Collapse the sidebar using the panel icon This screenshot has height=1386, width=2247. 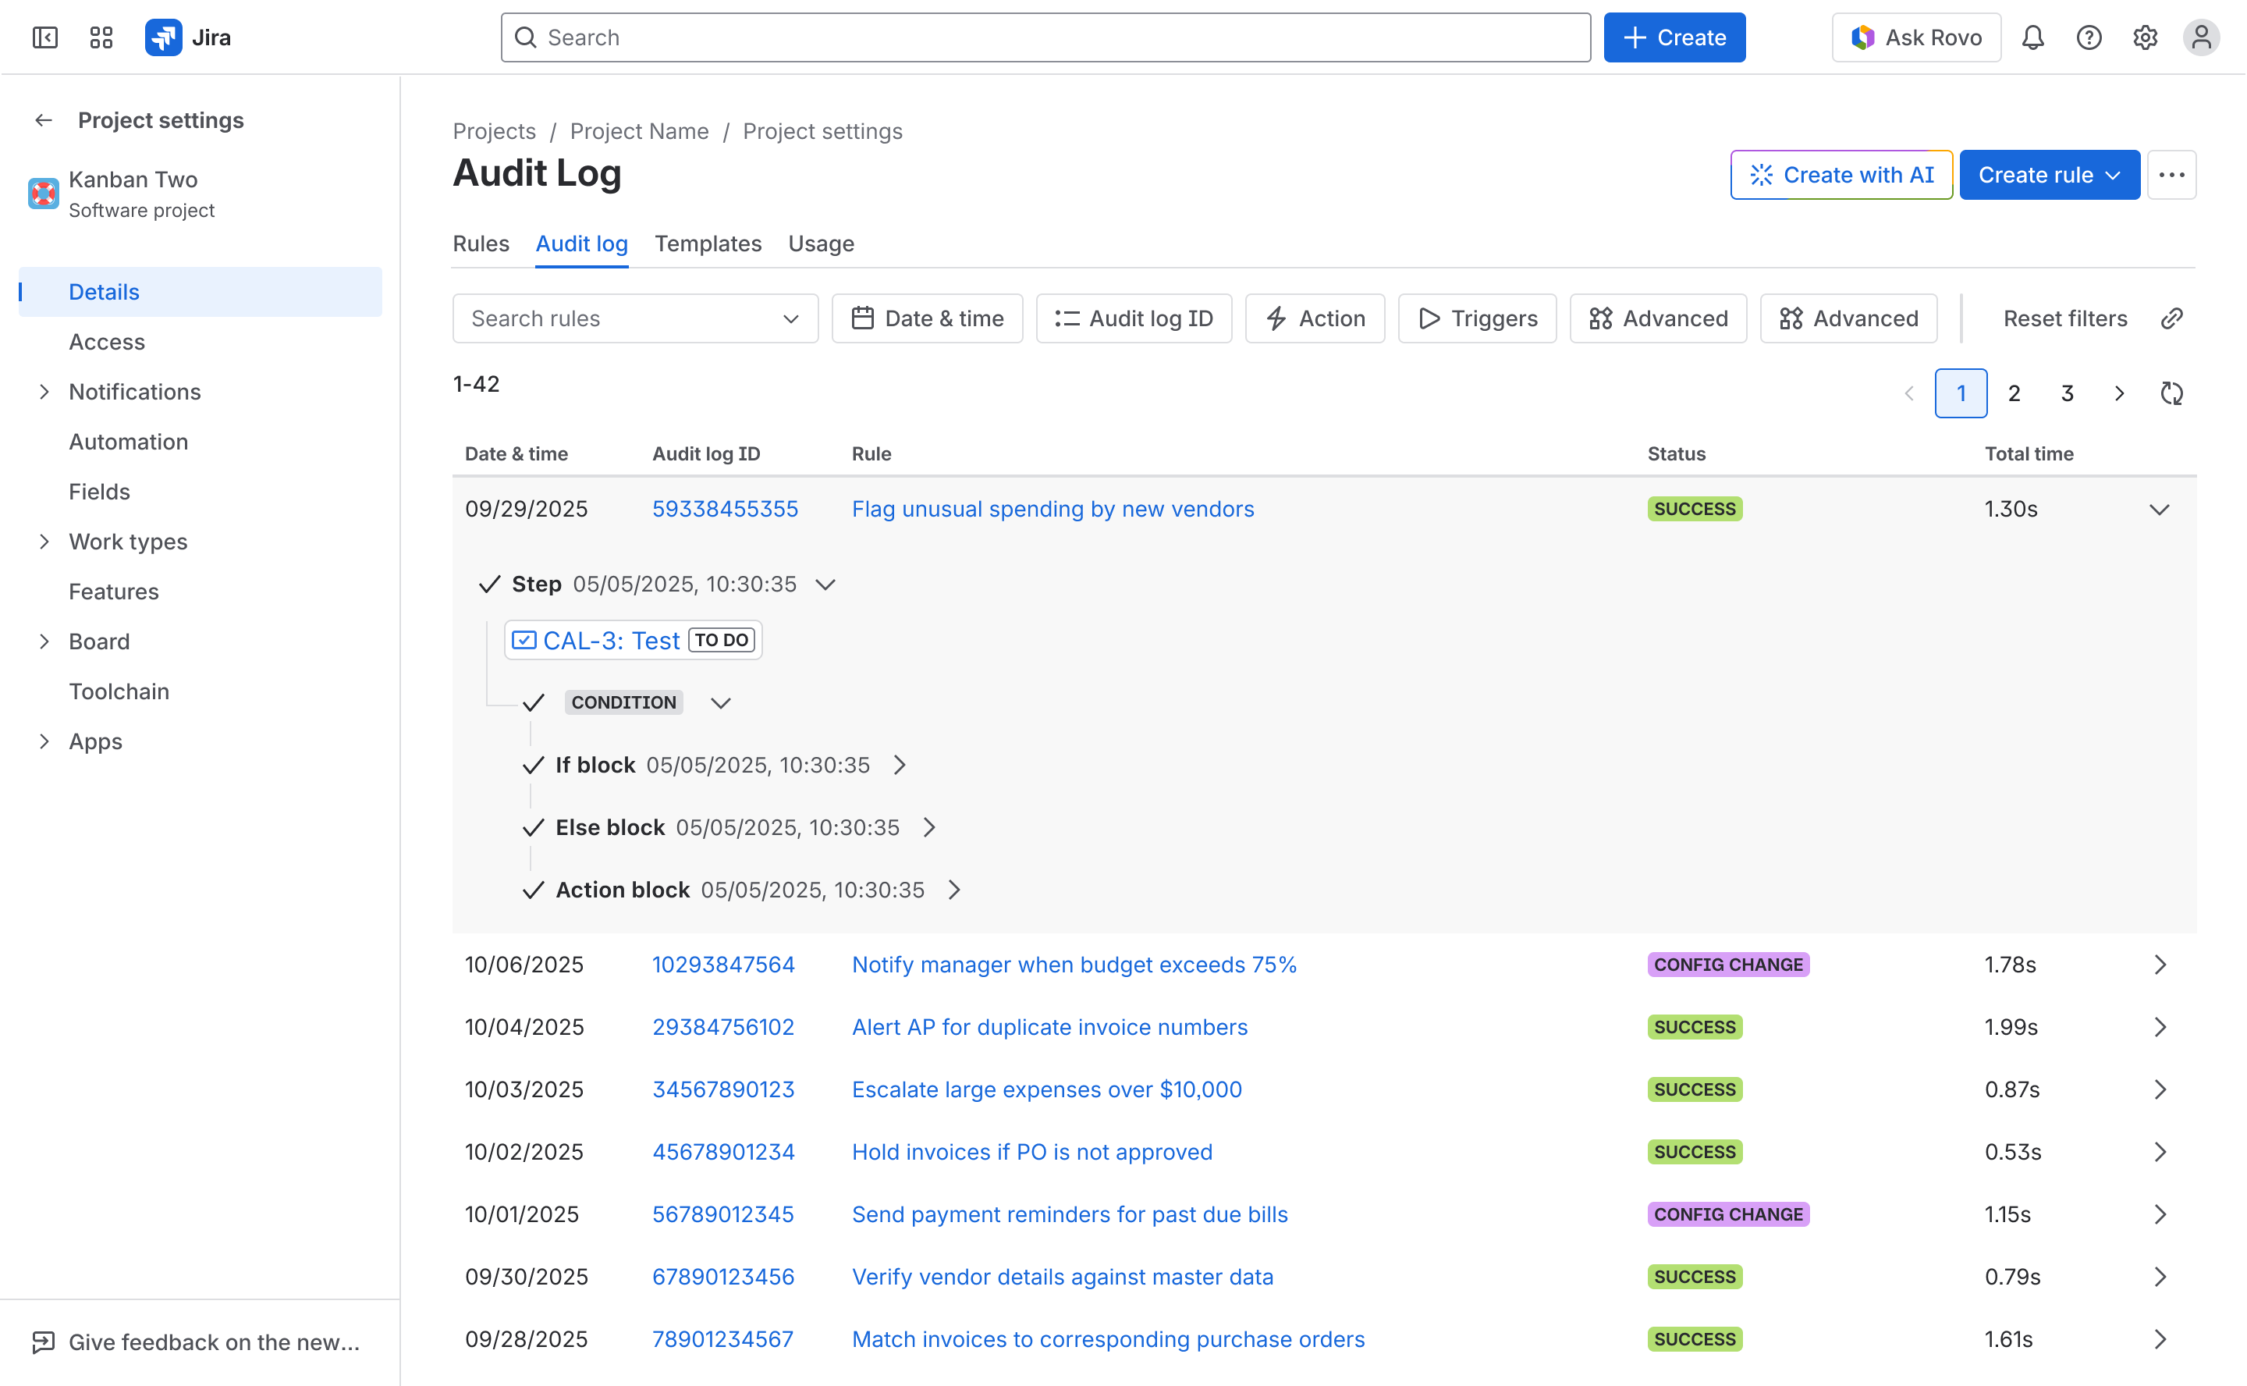click(x=45, y=37)
